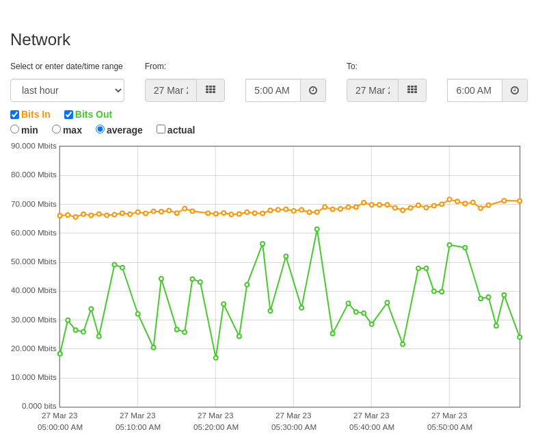Click the green peak data point near 60 Mbits
The image size is (538, 434).
[317, 229]
